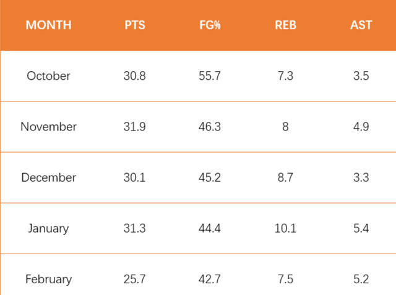Screen dimensions: 396x295
Task: Select the REB header cell
Action: click(285, 25)
